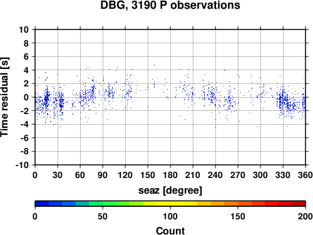Click the 10 tick label on y-axis
The width and height of the screenshot is (313, 235).
point(24,29)
